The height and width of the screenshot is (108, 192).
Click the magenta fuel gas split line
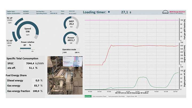point(131,20)
